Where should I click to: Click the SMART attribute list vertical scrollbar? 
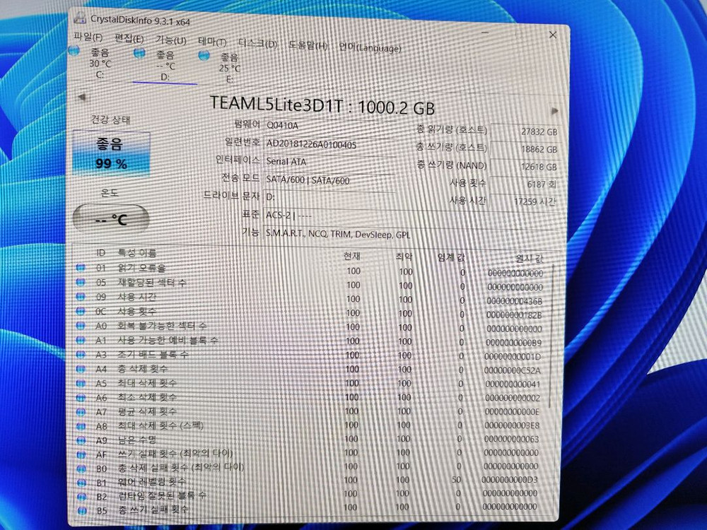coord(551,336)
